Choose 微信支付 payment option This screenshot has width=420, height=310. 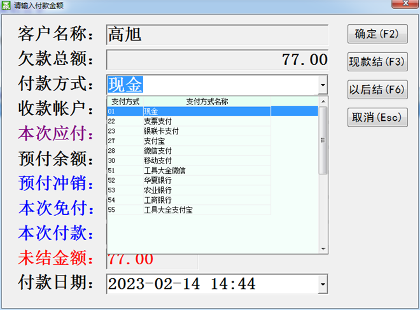pyautogui.click(x=189, y=151)
